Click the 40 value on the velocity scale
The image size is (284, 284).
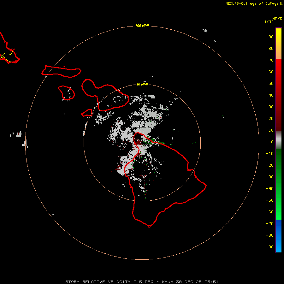[271, 95]
